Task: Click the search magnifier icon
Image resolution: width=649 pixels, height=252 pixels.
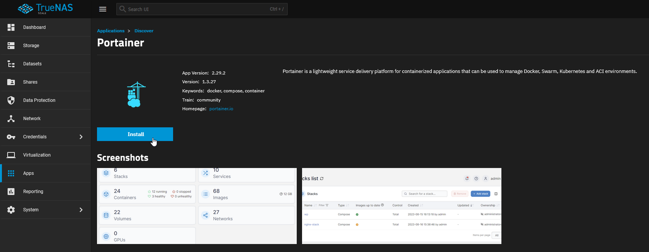Action: (x=122, y=9)
